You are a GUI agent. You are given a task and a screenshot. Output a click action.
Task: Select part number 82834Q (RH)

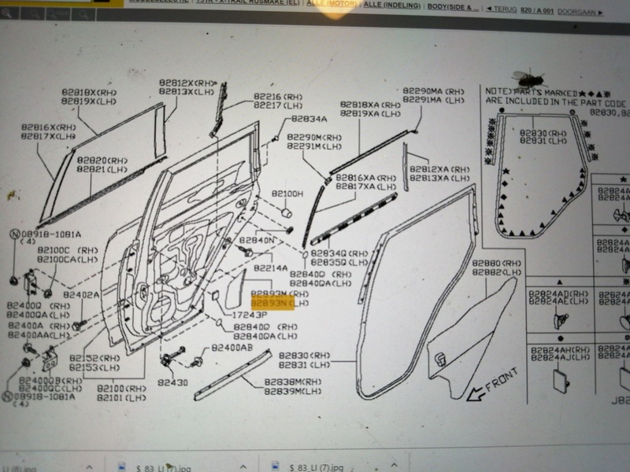coord(339,253)
